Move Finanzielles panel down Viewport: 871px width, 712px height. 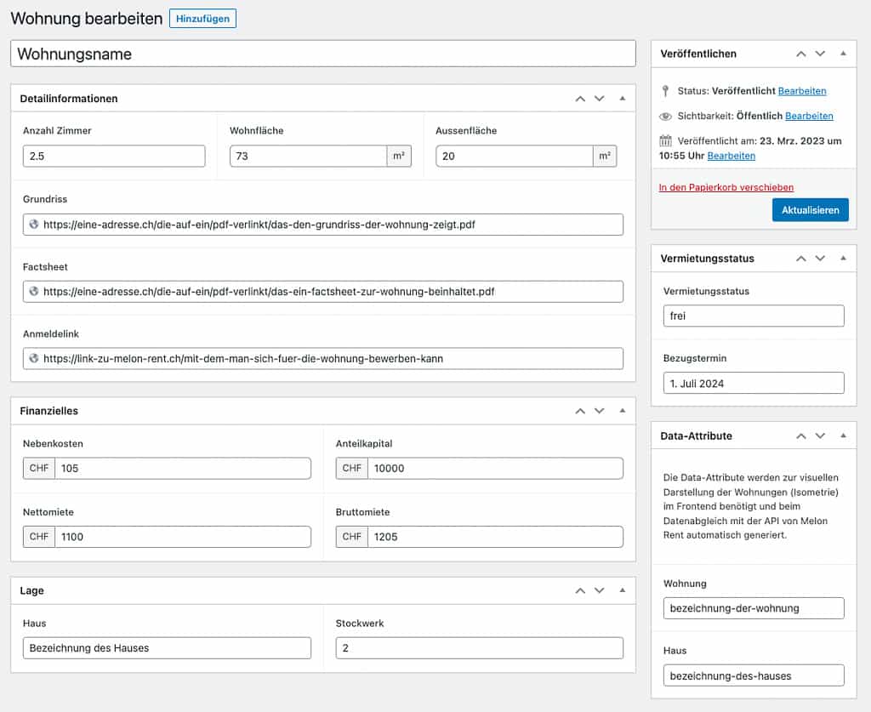coord(600,411)
